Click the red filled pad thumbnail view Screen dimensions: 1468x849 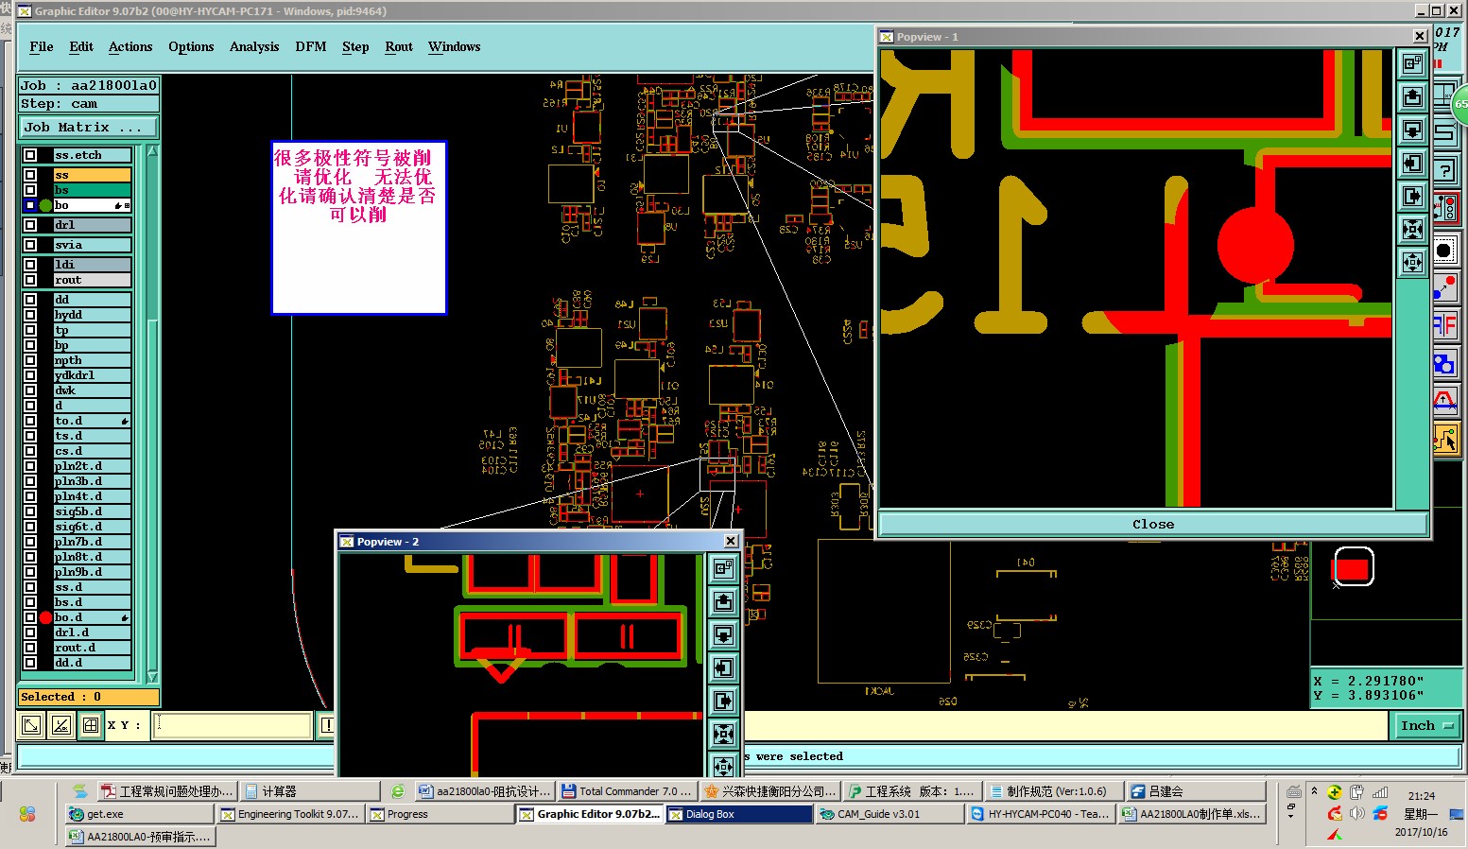tap(1352, 568)
